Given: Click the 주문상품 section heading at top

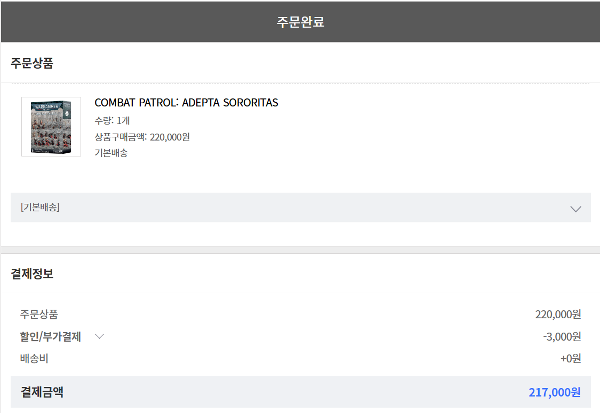Looking at the screenshot, I should (x=32, y=63).
